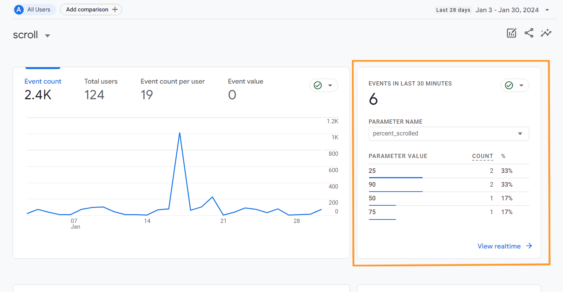
Task: Click the COUNT column header
Action: point(483,156)
